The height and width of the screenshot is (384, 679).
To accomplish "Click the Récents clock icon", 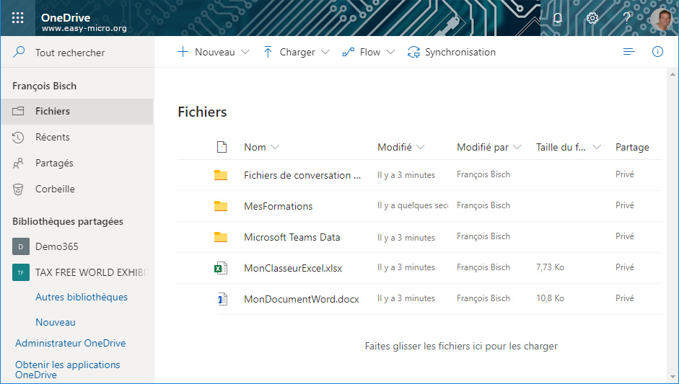I will tap(18, 138).
